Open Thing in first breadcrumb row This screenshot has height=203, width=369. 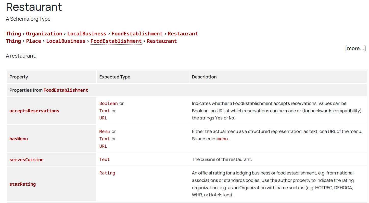(x=14, y=34)
